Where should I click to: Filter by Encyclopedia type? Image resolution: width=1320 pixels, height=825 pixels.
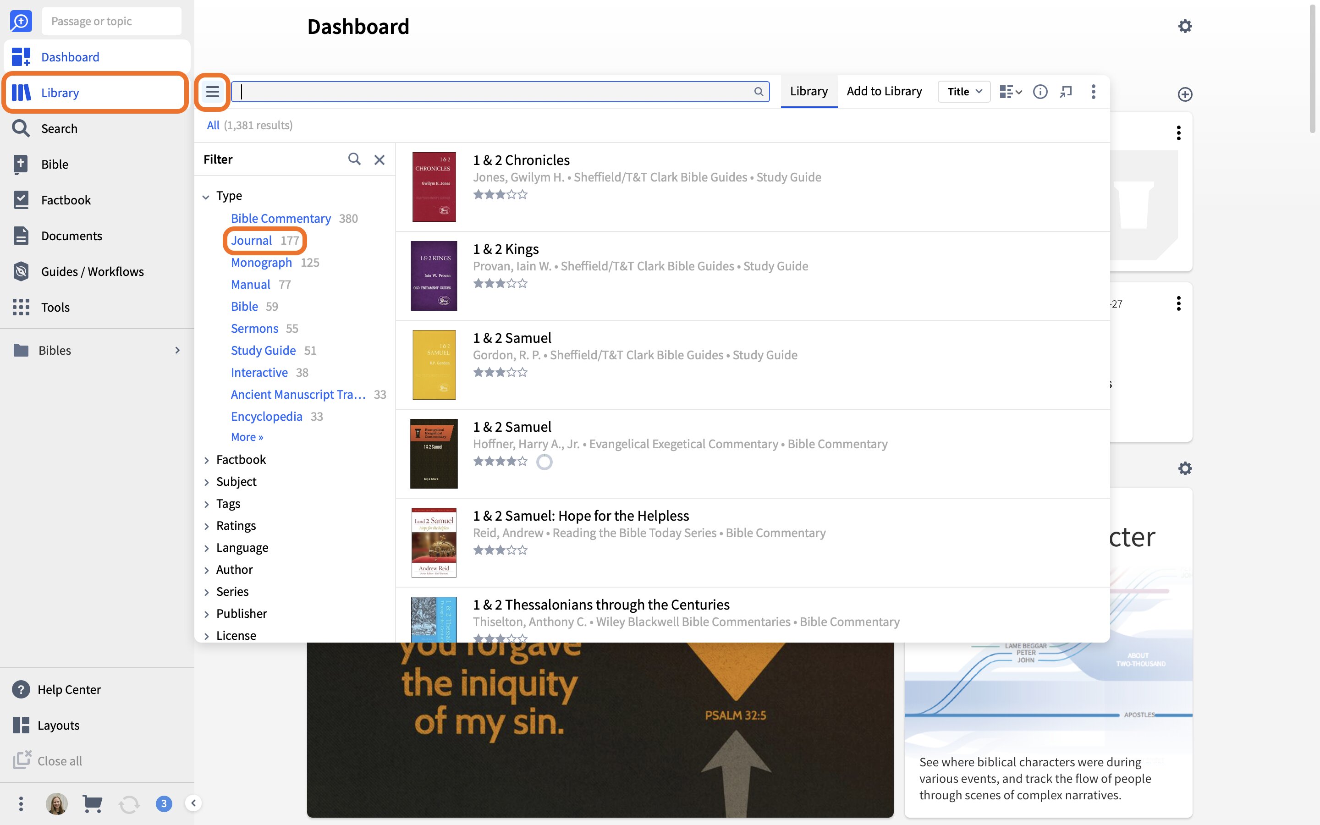pyautogui.click(x=266, y=416)
